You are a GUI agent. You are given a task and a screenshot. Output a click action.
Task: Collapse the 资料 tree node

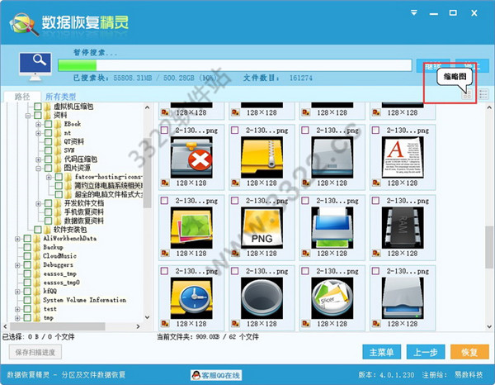point(28,116)
